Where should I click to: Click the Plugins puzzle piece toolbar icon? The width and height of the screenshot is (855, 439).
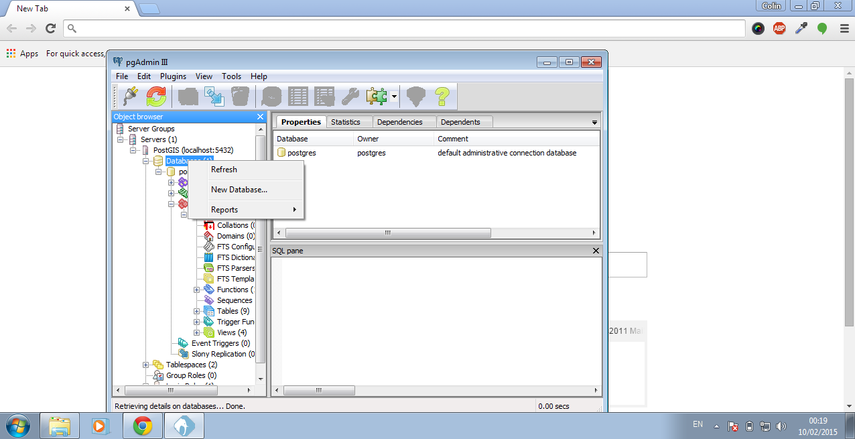(377, 97)
